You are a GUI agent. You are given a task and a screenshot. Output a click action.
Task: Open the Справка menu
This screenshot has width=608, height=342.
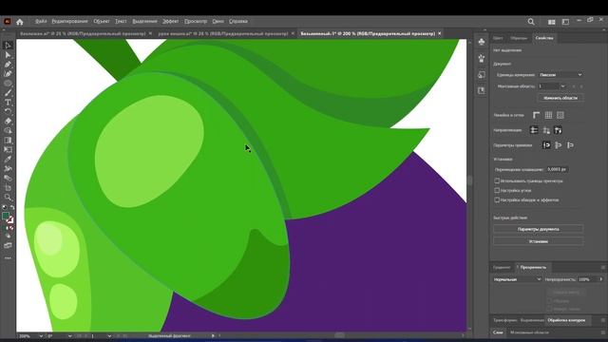[x=238, y=21]
